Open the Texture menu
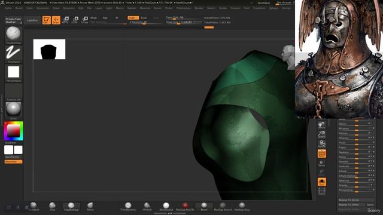Image resolution: width=383 pixels, height=215 pixels. click(235, 8)
